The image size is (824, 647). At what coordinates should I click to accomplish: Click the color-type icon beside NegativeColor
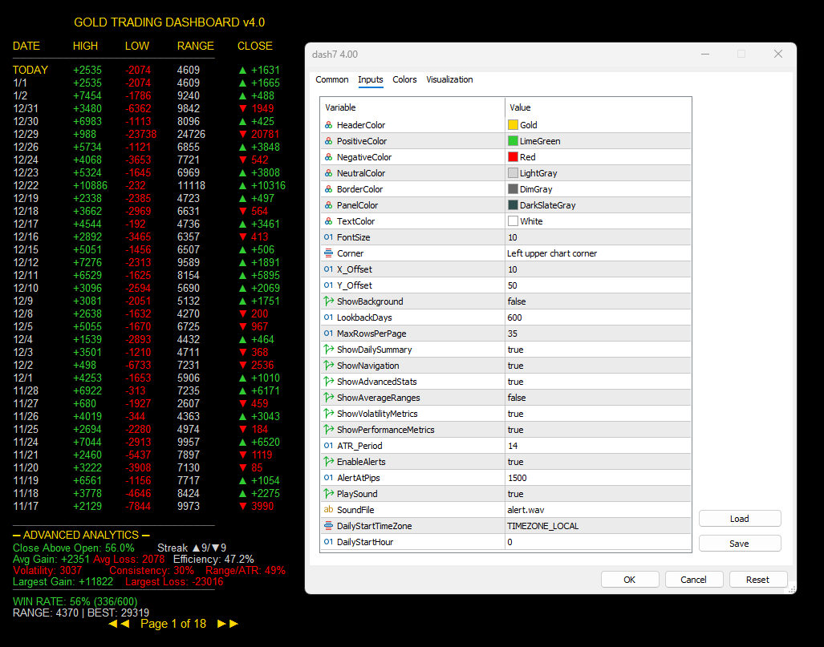click(328, 157)
